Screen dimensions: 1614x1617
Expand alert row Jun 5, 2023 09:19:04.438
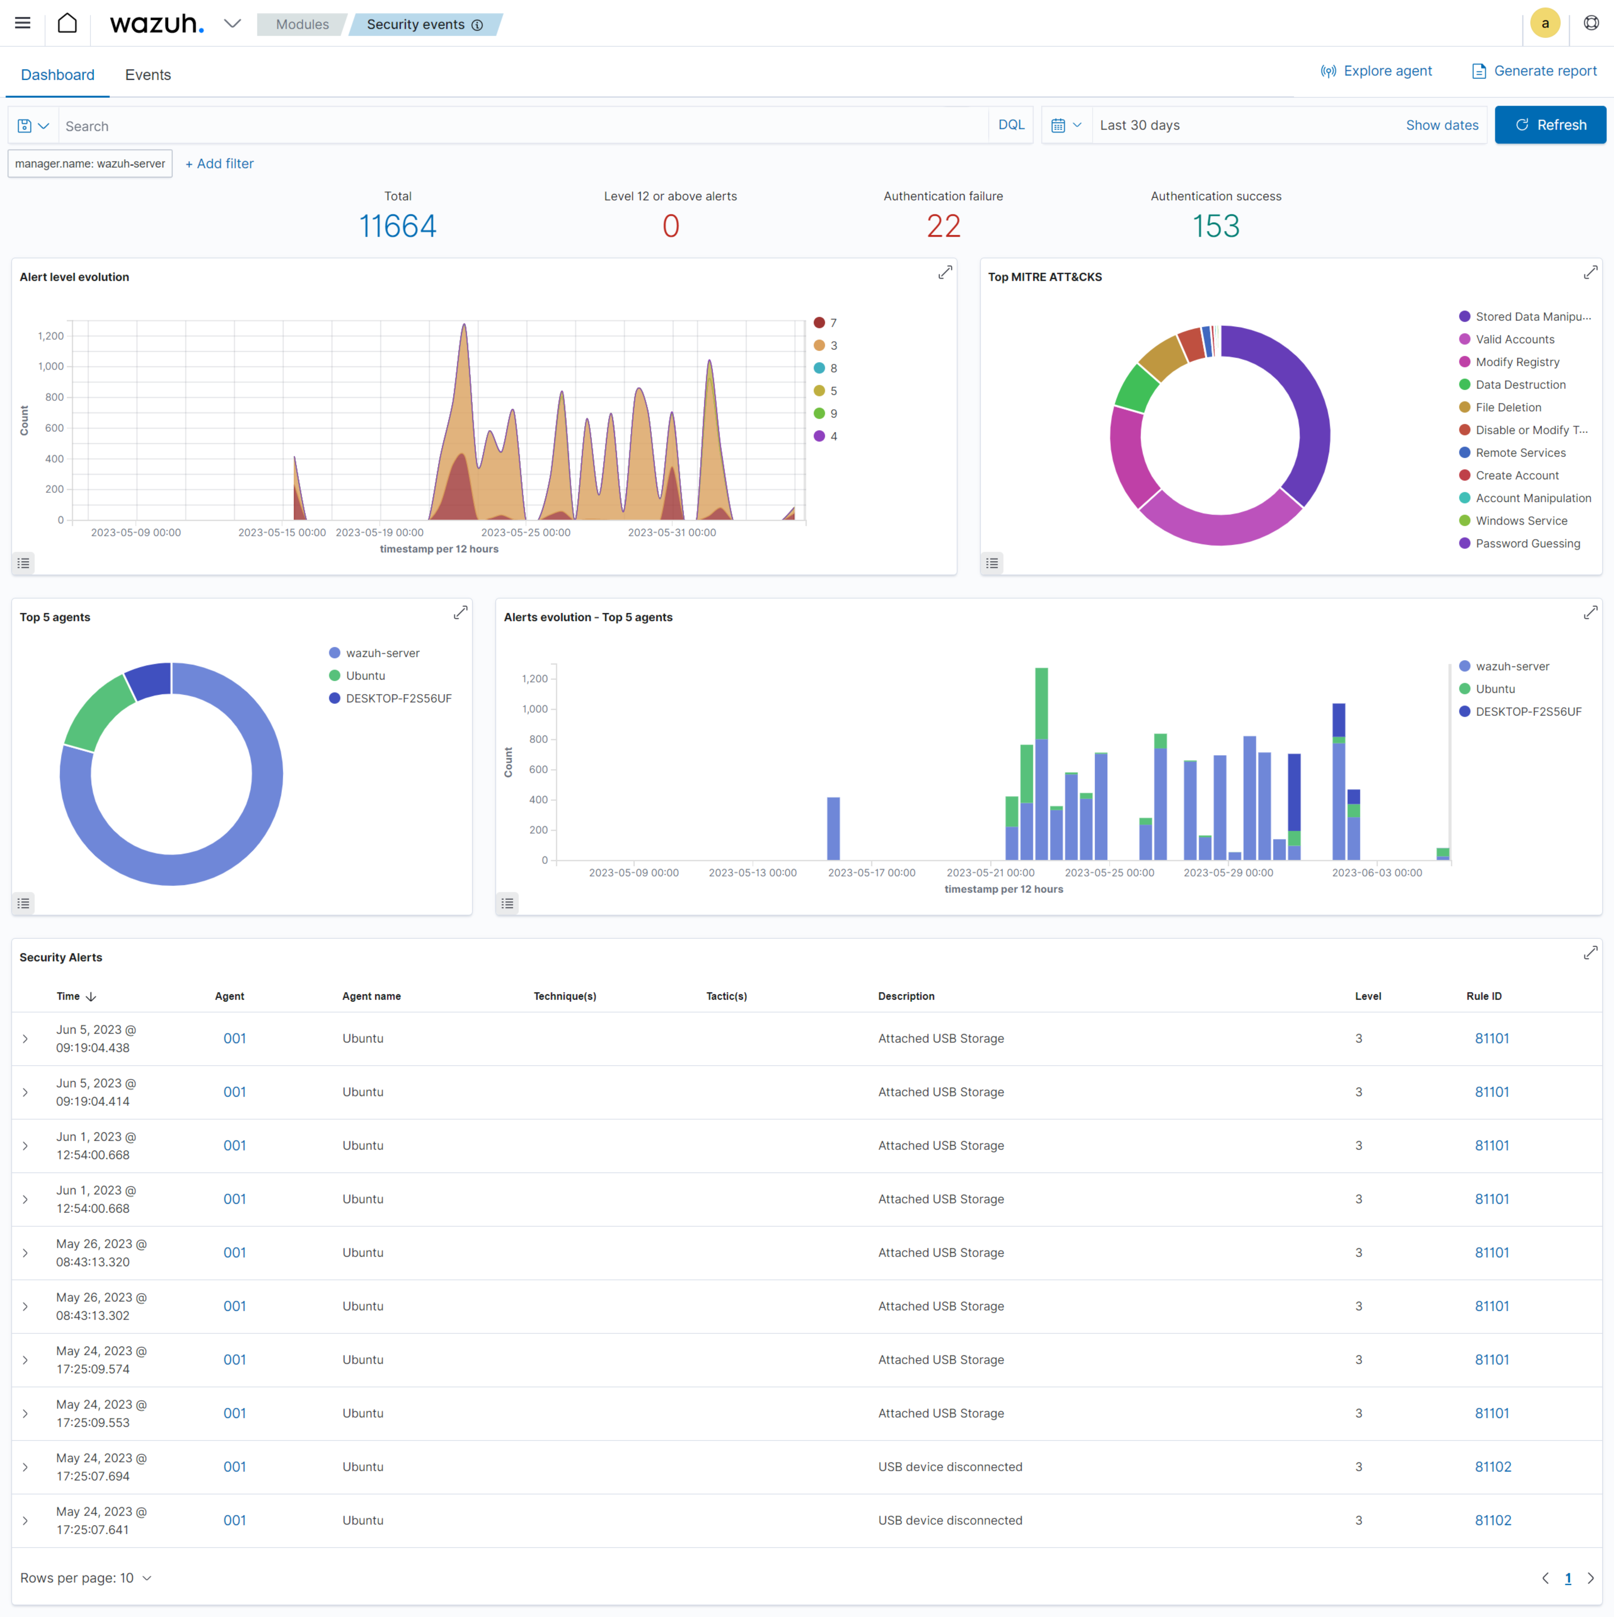pos(25,1039)
